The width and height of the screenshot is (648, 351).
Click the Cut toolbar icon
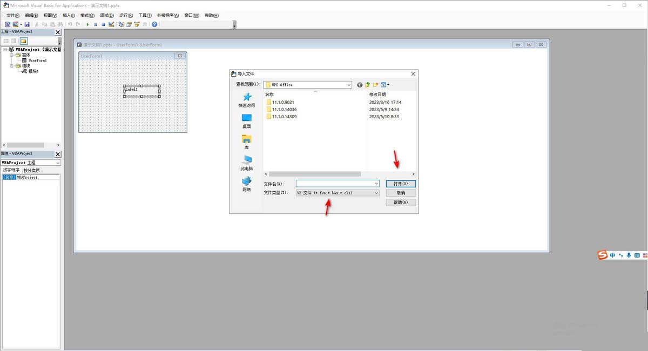point(37,24)
